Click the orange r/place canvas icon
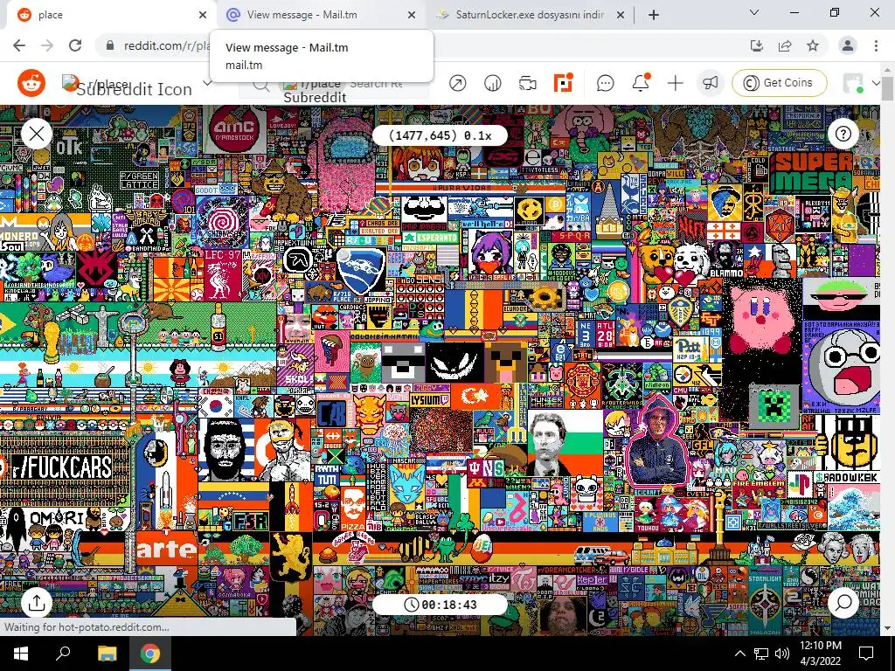 click(x=563, y=83)
